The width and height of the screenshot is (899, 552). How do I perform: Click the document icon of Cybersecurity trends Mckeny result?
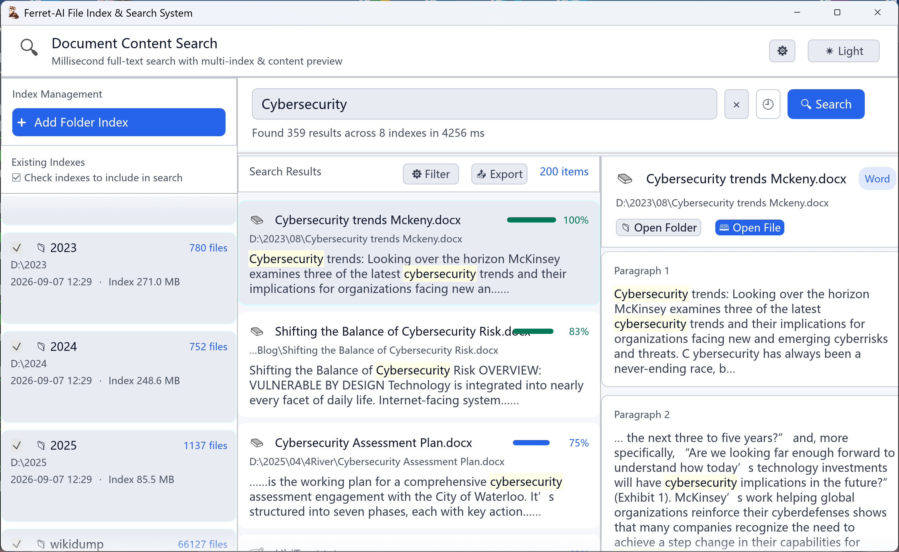click(257, 220)
